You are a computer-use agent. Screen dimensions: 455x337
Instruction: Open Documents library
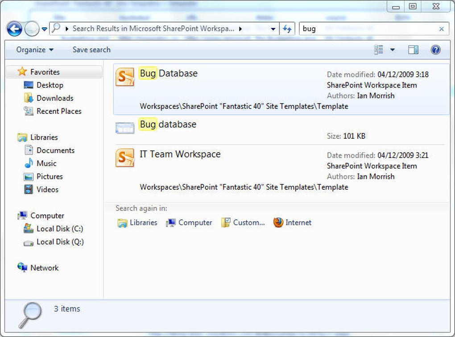click(x=55, y=150)
